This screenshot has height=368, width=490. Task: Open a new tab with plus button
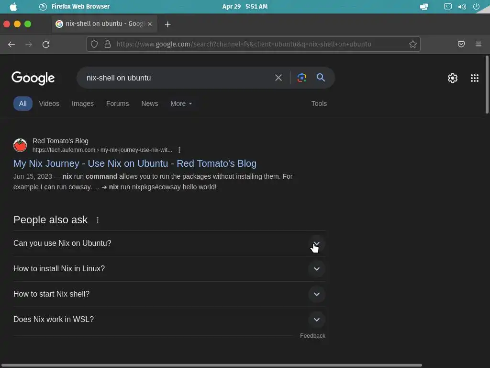[x=168, y=24]
